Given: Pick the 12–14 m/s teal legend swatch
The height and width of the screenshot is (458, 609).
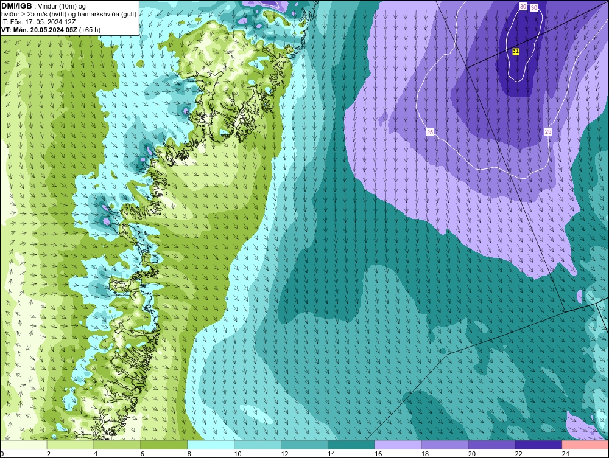Looking at the screenshot, I should [304, 445].
